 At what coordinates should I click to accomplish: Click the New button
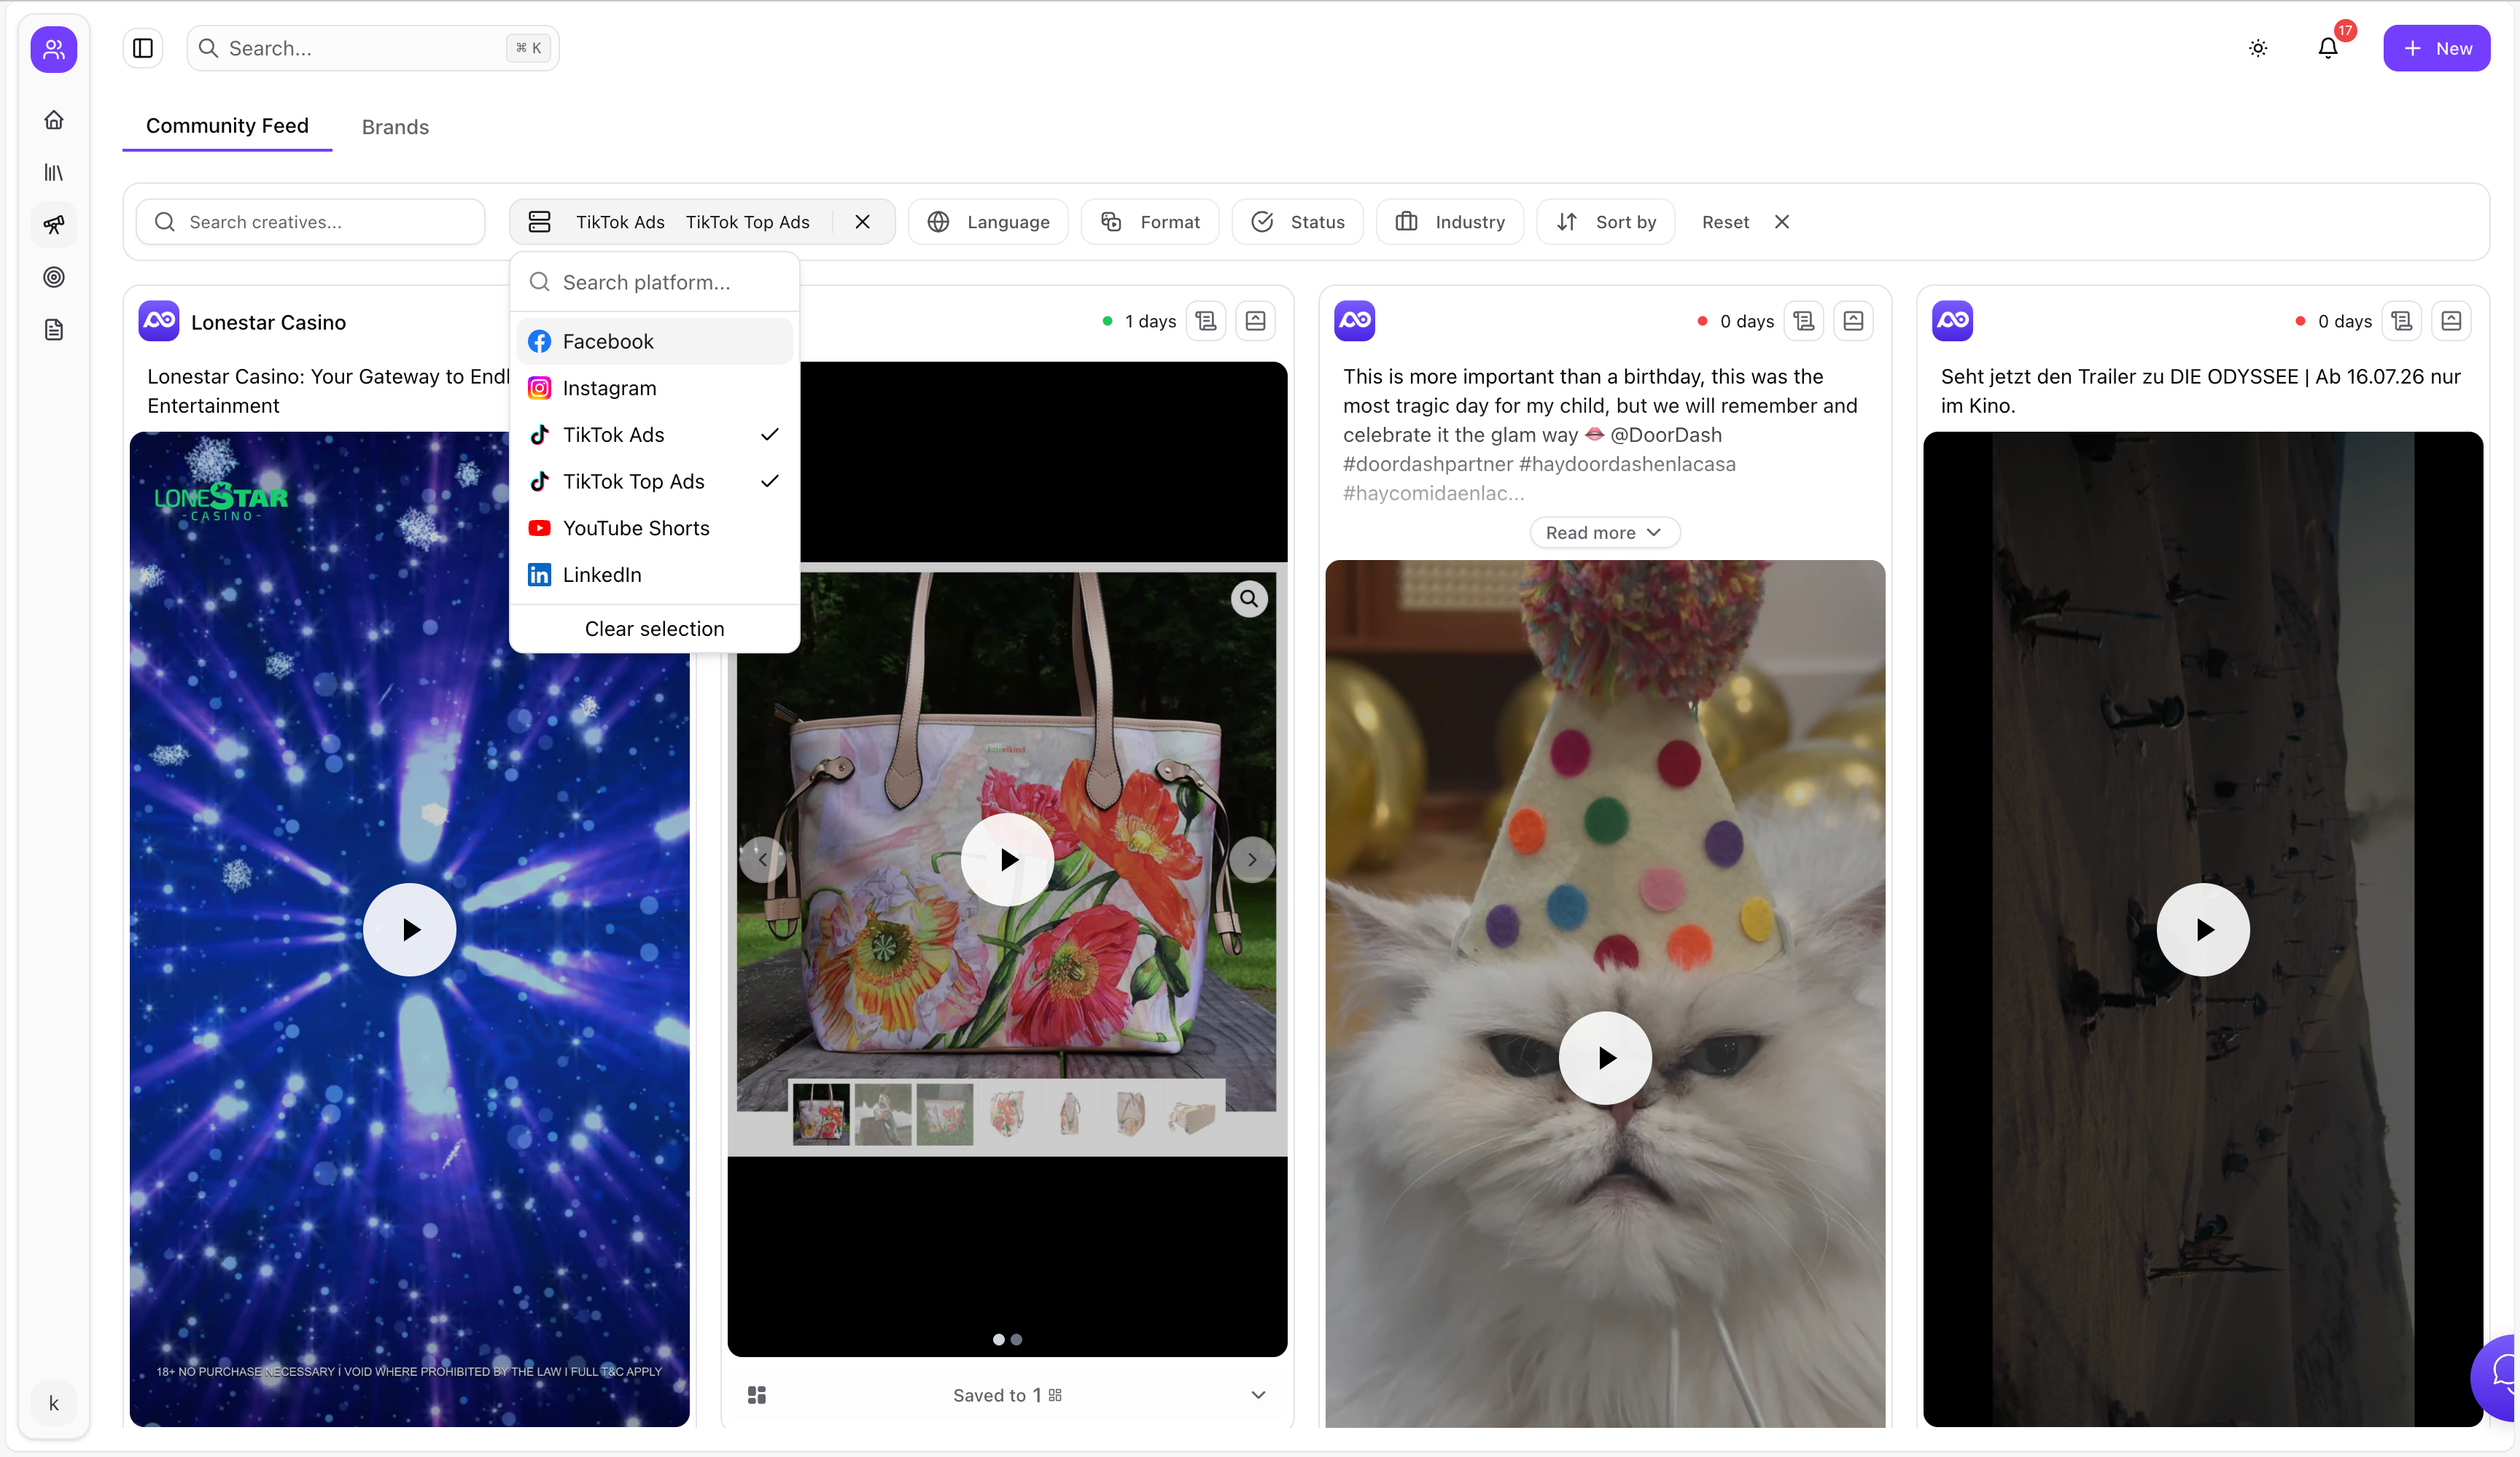[2436, 48]
